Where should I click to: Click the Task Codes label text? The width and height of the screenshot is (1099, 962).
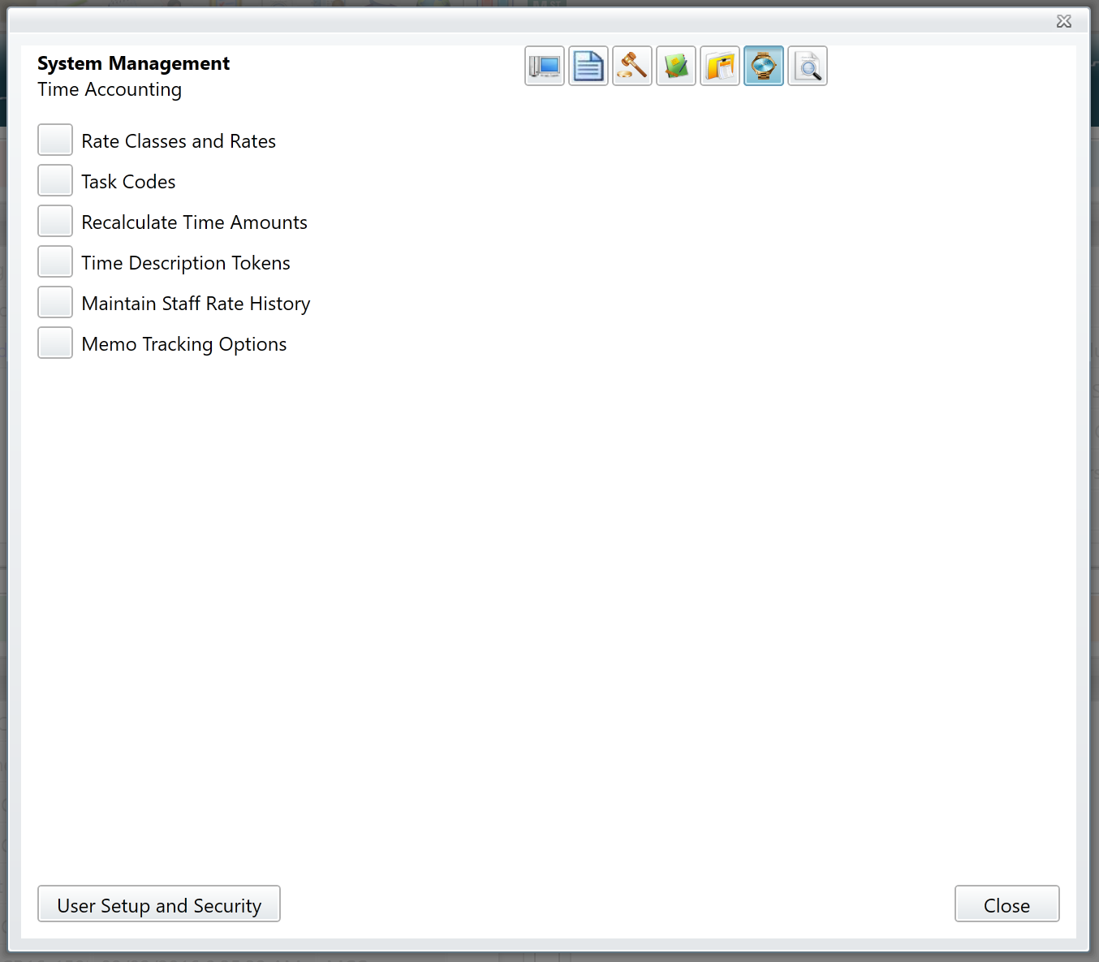click(128, 181)
